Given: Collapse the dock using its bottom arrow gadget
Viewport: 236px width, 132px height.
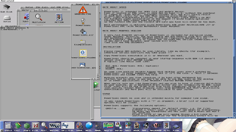Looking at the screenshot, I should pyautogui.click(x=2, y=131).
